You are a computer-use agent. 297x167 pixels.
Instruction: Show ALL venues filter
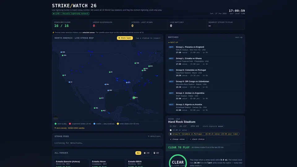point(138,153)
